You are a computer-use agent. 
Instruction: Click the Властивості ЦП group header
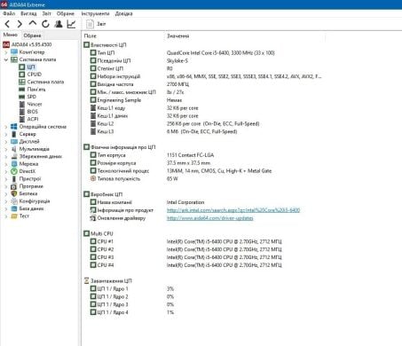tap(108, 45)
